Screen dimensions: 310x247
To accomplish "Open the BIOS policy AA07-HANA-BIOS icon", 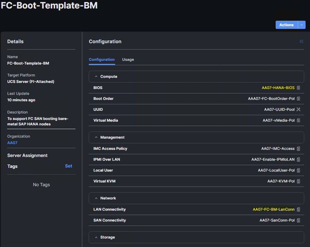I will [x=298, y=88].
